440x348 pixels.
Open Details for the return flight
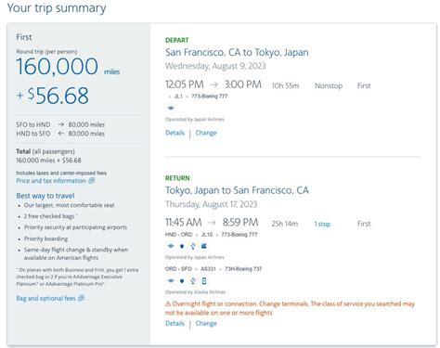pyautogui.click(x=175, y=323)
